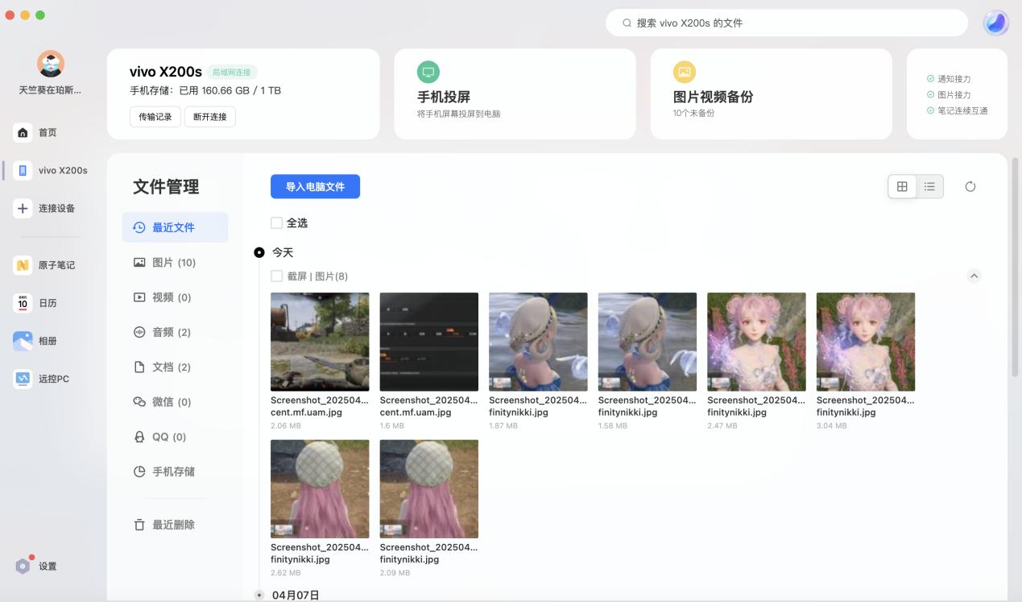1022x602 pixels.
Task: Click the storage text 已用 160.66 GB
Action: [x=230, y=91]
